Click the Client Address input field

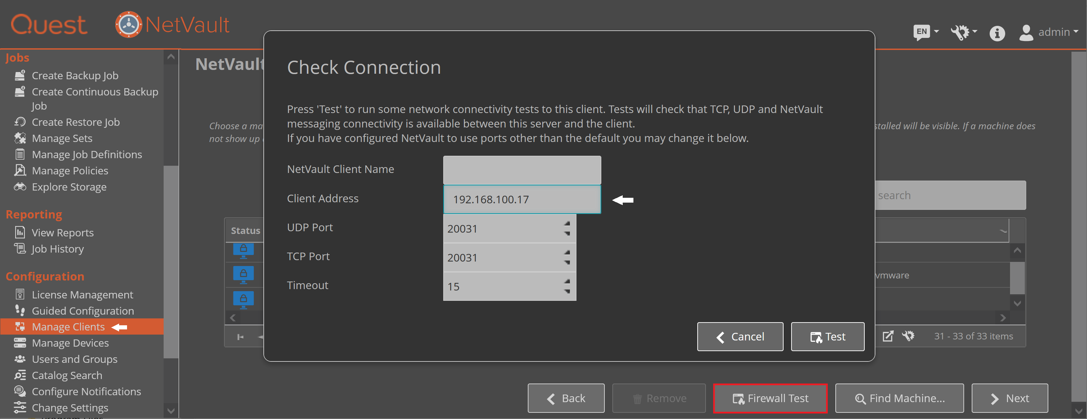point(522,199)
